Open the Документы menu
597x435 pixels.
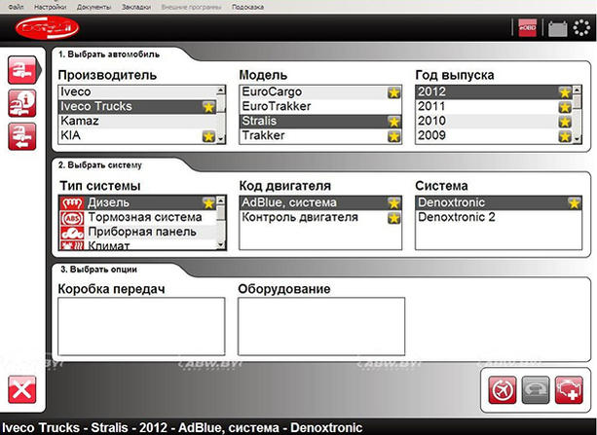click(93, 7)
